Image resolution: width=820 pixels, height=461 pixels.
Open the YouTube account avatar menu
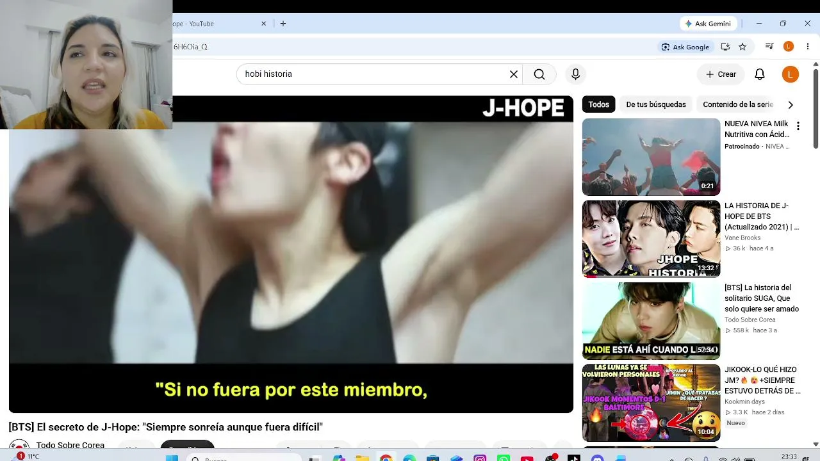pos(791,74)
